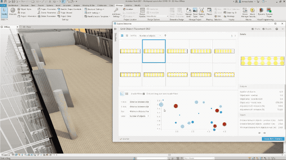Select the first outcome thumbnail in the top row

point(130,51)
